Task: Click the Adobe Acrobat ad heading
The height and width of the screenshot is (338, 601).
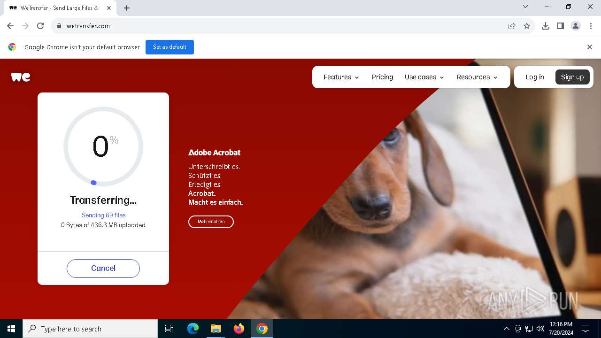Action: tap(214, 153)
